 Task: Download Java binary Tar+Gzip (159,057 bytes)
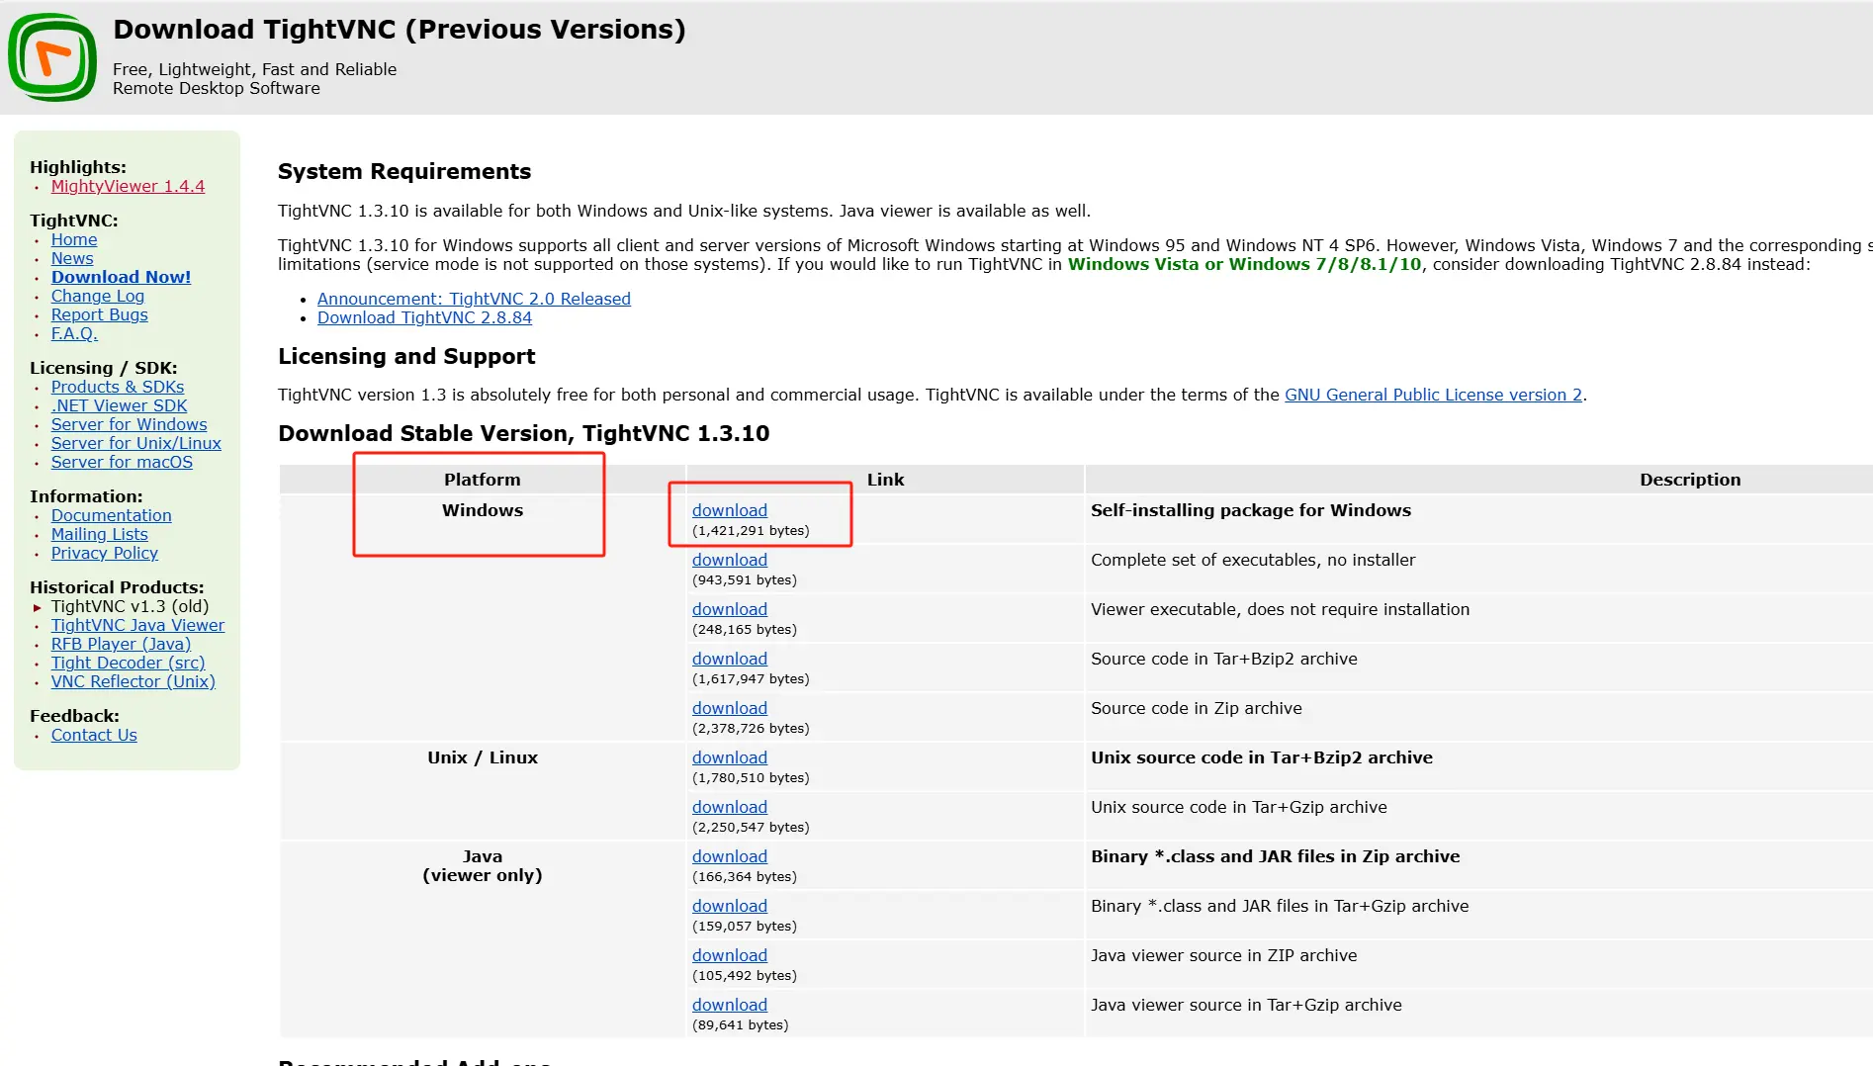pyautogui.click(x=730, y=906)
